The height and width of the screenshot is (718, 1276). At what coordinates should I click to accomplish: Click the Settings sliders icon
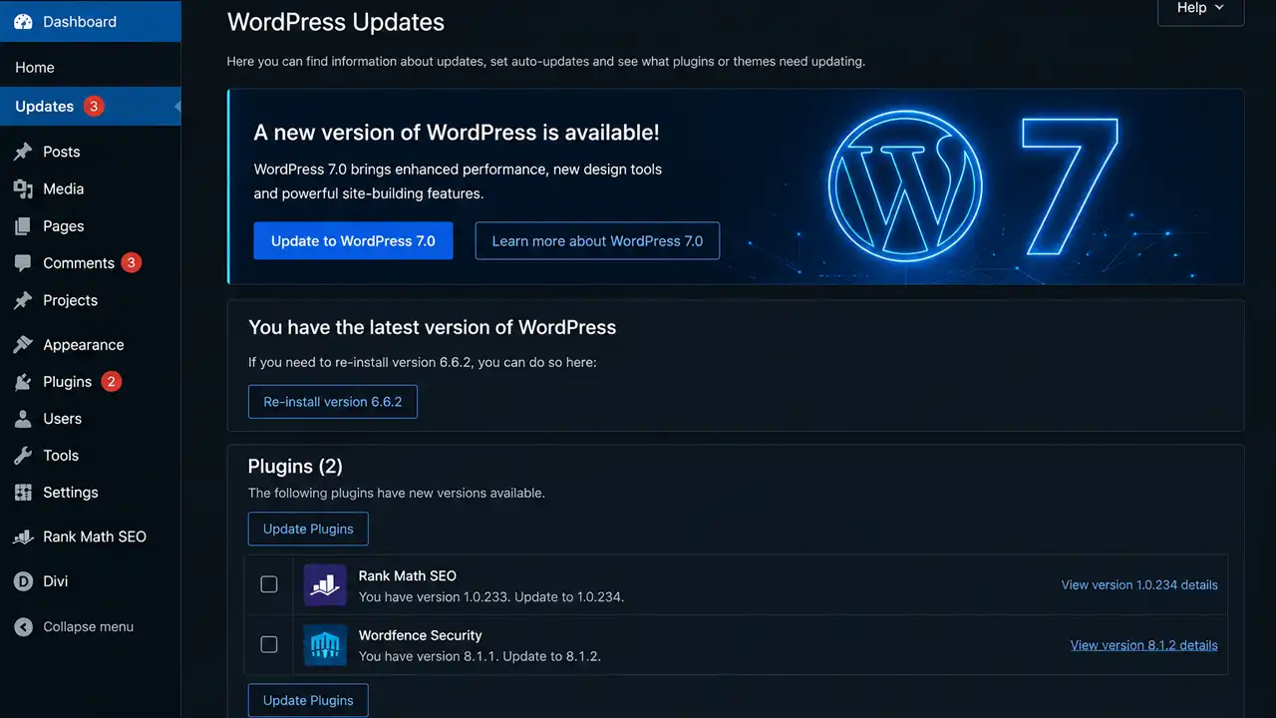[x=23, y=493]
